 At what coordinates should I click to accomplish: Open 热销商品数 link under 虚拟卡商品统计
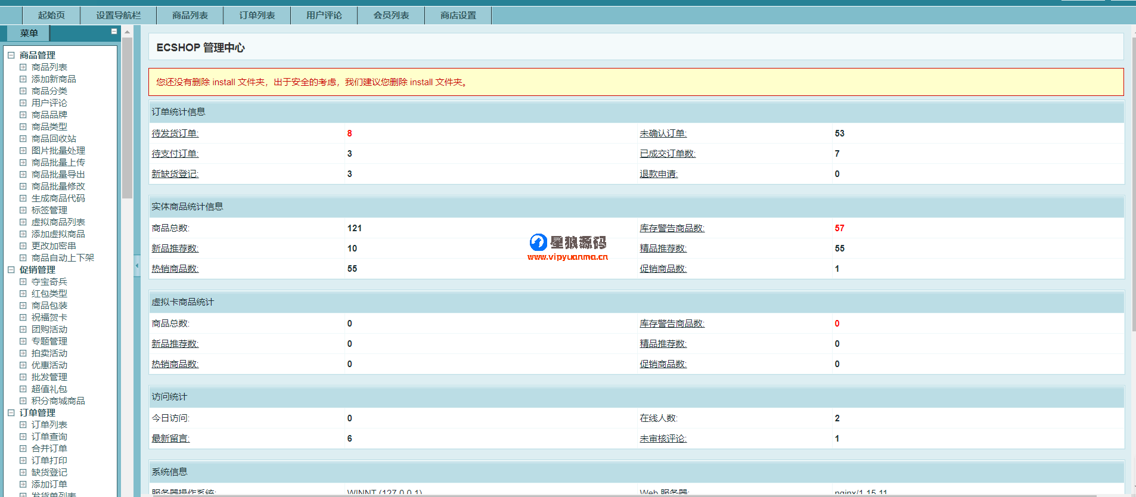click(175, 364)
